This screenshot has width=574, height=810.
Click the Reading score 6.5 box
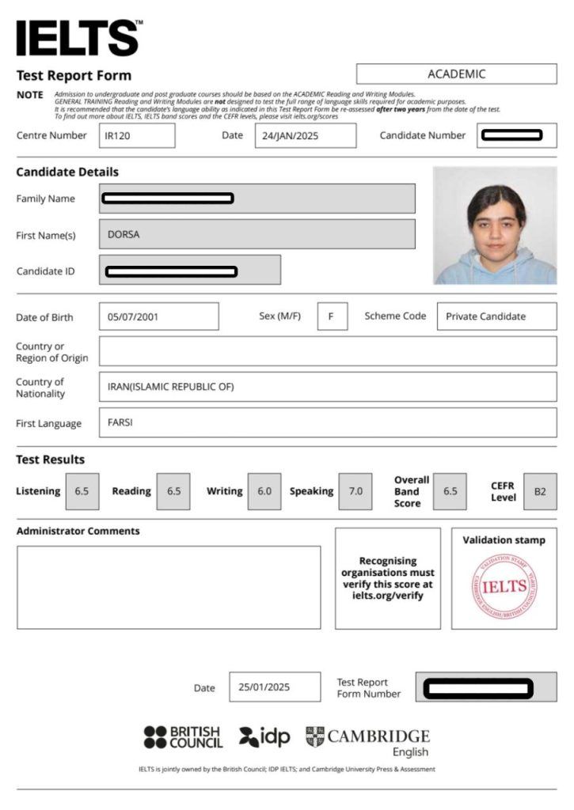[173, 491]
